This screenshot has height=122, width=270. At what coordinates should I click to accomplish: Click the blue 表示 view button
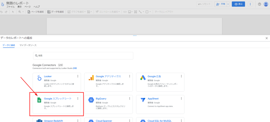[238, 4]
